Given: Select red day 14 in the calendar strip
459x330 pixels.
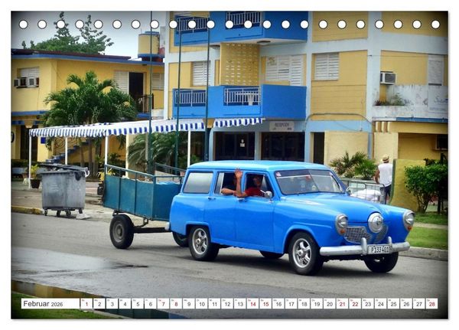Looking at the screenshot, I should 253,304.
